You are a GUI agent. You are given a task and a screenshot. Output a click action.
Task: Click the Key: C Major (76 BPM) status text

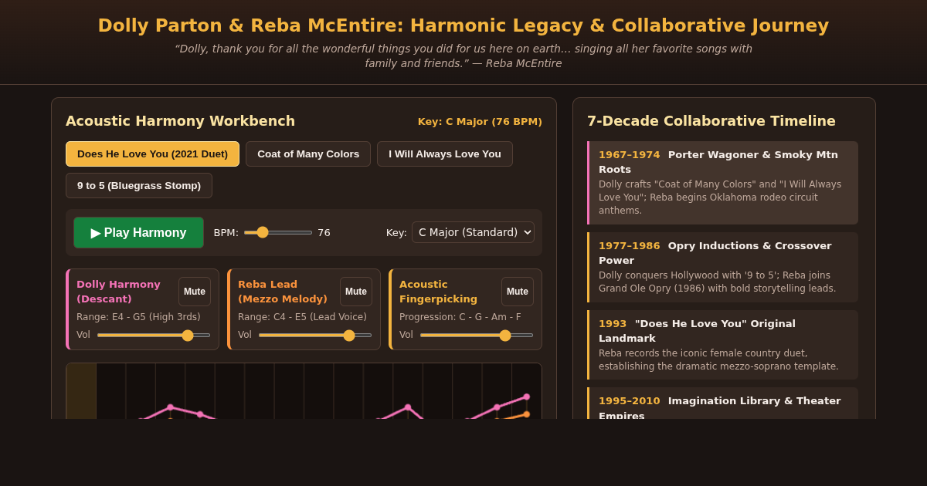(x=480, y=121)
